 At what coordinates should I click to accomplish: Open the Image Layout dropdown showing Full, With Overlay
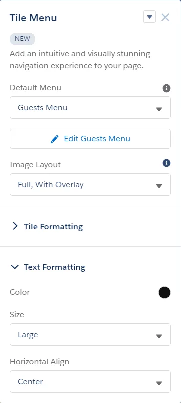[90, 185]
